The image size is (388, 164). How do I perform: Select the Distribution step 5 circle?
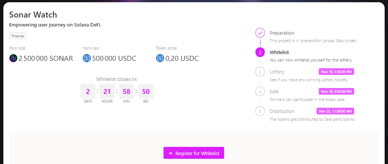click(x=260, y=111)
